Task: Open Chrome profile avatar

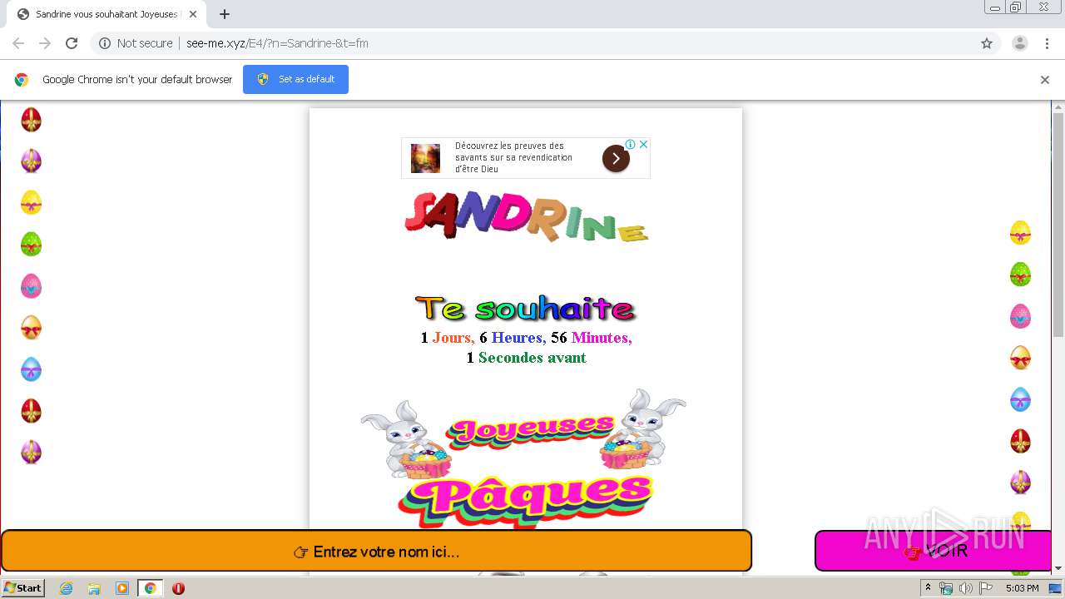Action: pyautogui.click(x=1019, y=43)
